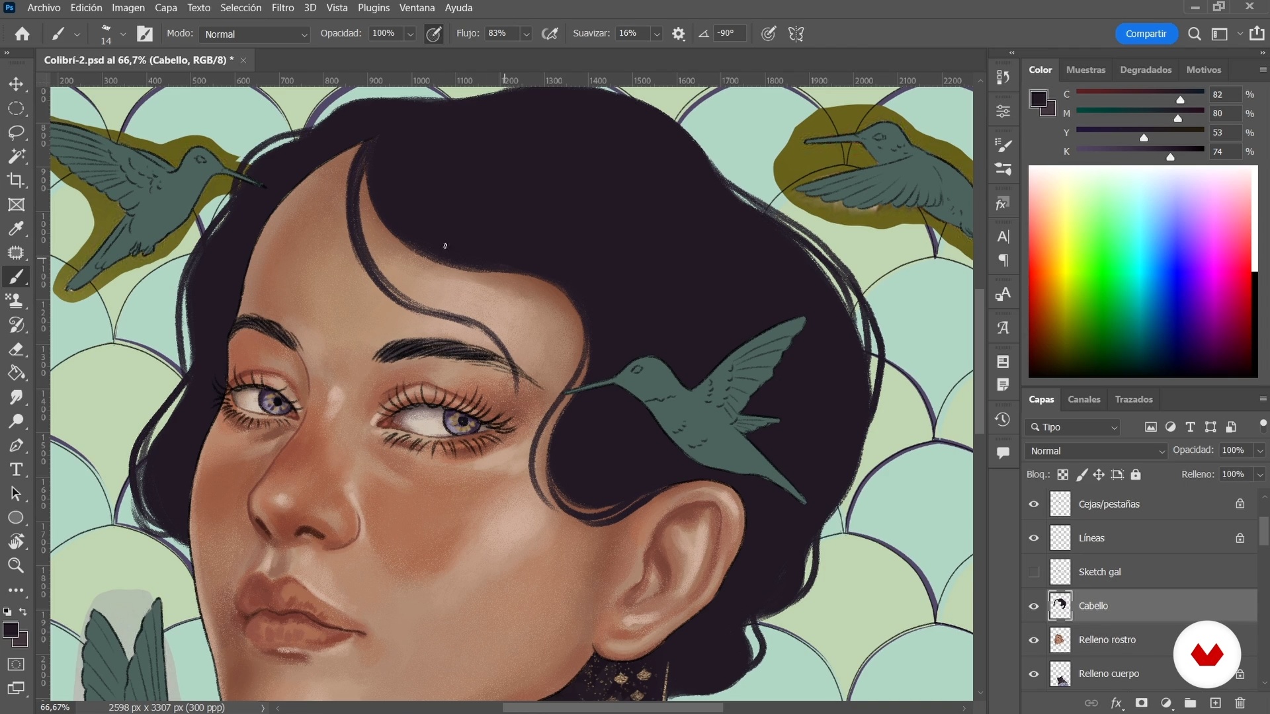The width and height of the screenshot is (1270, 714).
Task: Toggle lock all for layer
Action: 1136,475
